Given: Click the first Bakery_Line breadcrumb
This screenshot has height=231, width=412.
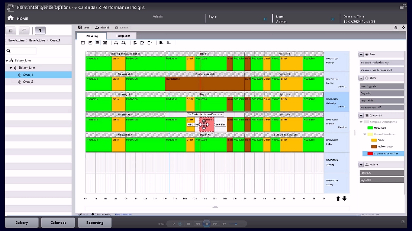Looking at the screenshot, I should [x=16, y=41].
